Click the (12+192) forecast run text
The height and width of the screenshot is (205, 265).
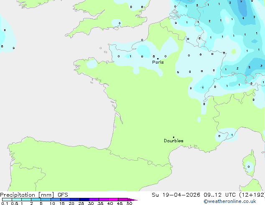[252, 195]
